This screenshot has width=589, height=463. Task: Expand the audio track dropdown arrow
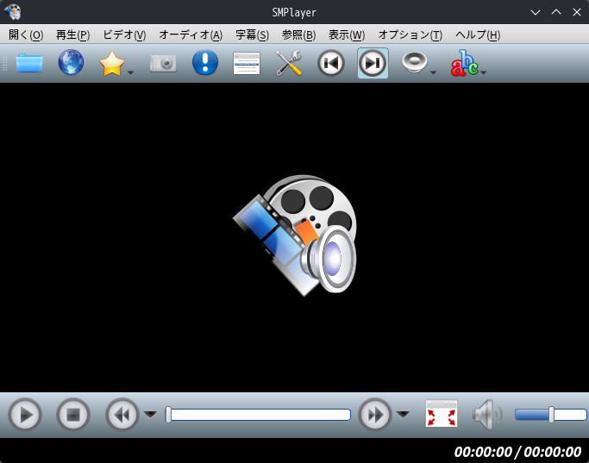tap(434, 72)
